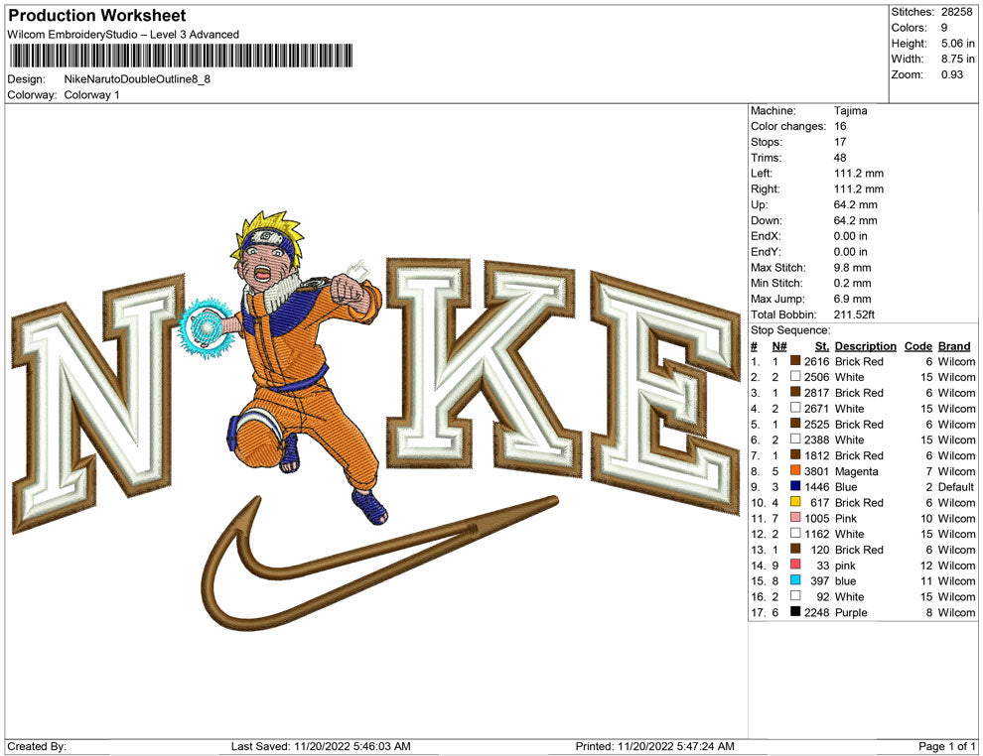This screenshot has height=756, width=983.
Task: Click the St. stitch count column header
Action: click(x=821, y=346)
